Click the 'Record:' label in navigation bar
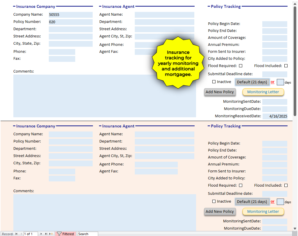 (x=8, y=234)
